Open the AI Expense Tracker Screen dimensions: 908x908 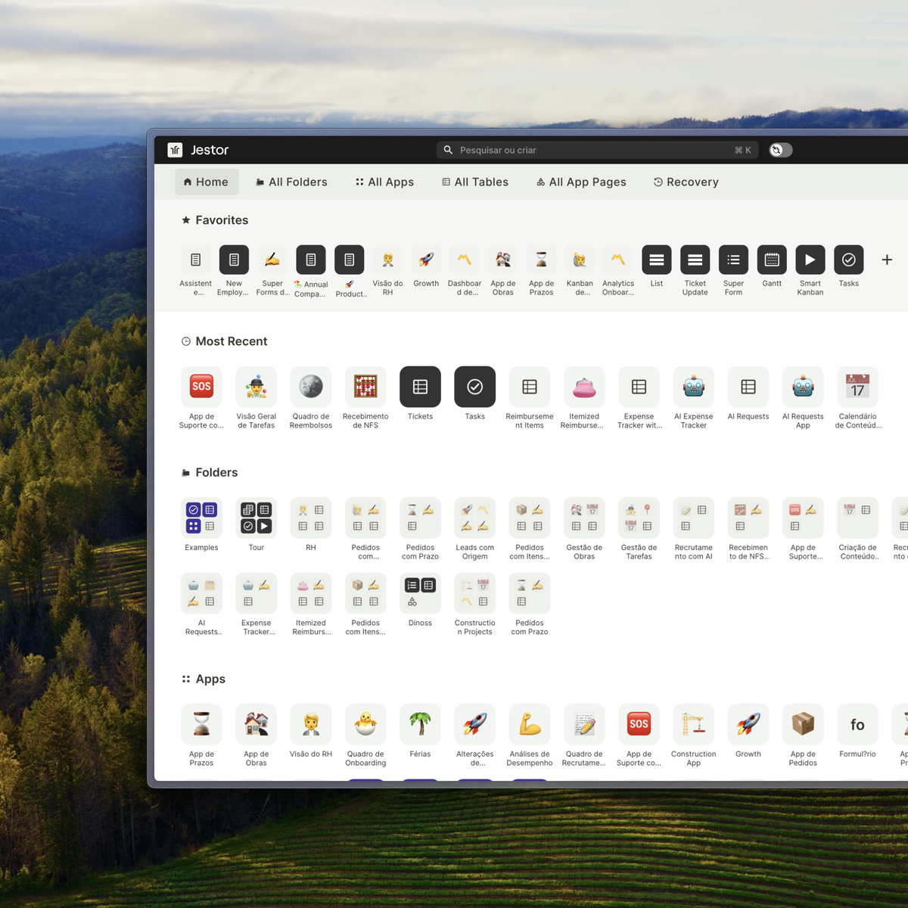693,387
